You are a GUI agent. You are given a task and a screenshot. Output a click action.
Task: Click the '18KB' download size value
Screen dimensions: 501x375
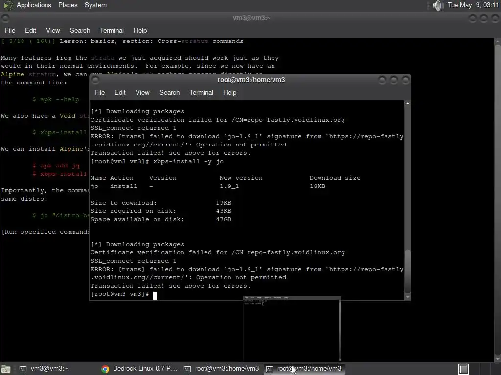pyautogui.click(x=317, y=186)
